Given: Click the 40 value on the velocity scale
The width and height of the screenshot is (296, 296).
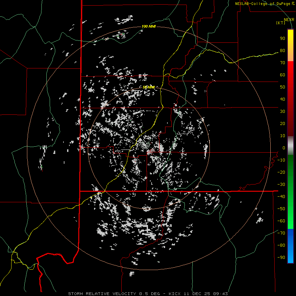Looking at the screenshot, I should tap(283, 99).
